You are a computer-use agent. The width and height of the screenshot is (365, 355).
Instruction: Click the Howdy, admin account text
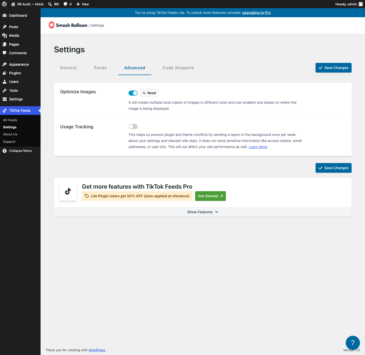346,4
